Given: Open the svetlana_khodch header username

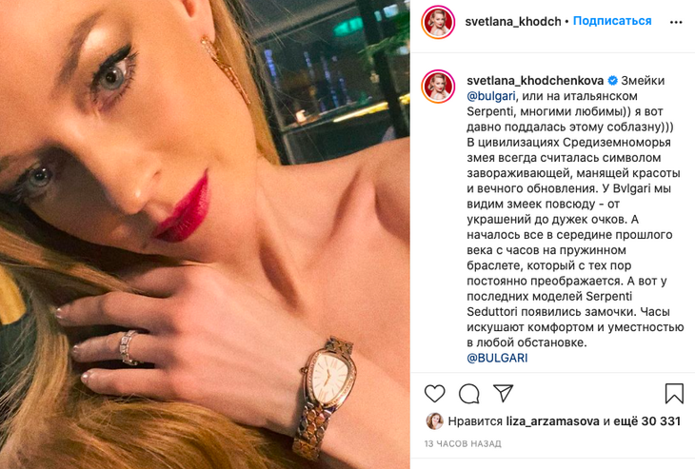Looking at the screenshot, I should [x=513, y=21].
